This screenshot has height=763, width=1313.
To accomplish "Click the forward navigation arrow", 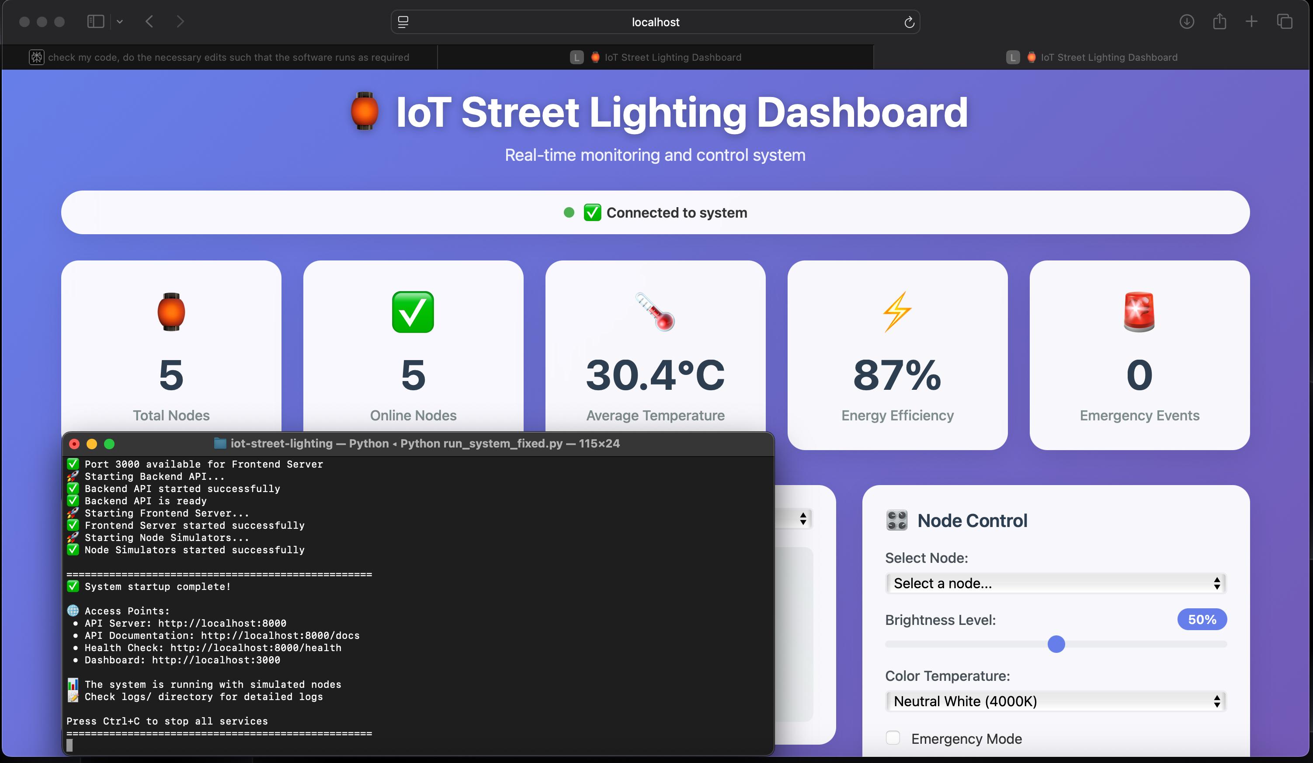I will click(x=180, y=21).
